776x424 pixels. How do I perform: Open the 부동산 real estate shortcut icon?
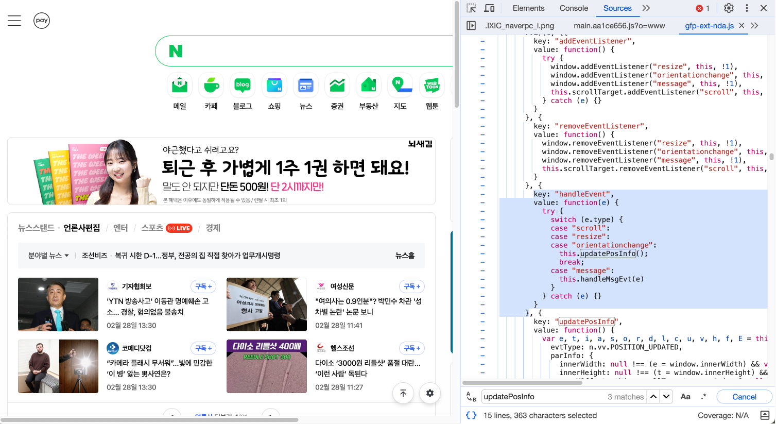point(369,85)
